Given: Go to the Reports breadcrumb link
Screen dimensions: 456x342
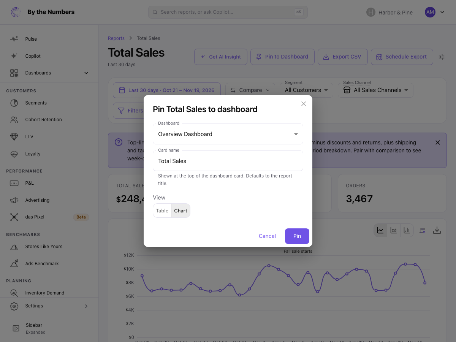Looking at the screenshot, I should tap(116, 38).
